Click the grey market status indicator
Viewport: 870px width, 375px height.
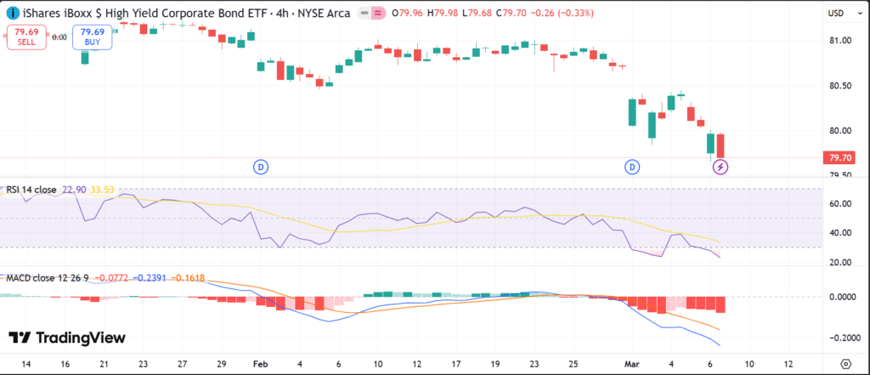[364, 13]
